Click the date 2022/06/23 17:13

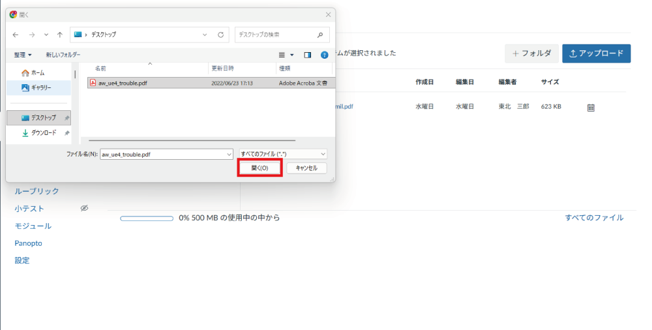coord(231,83)
